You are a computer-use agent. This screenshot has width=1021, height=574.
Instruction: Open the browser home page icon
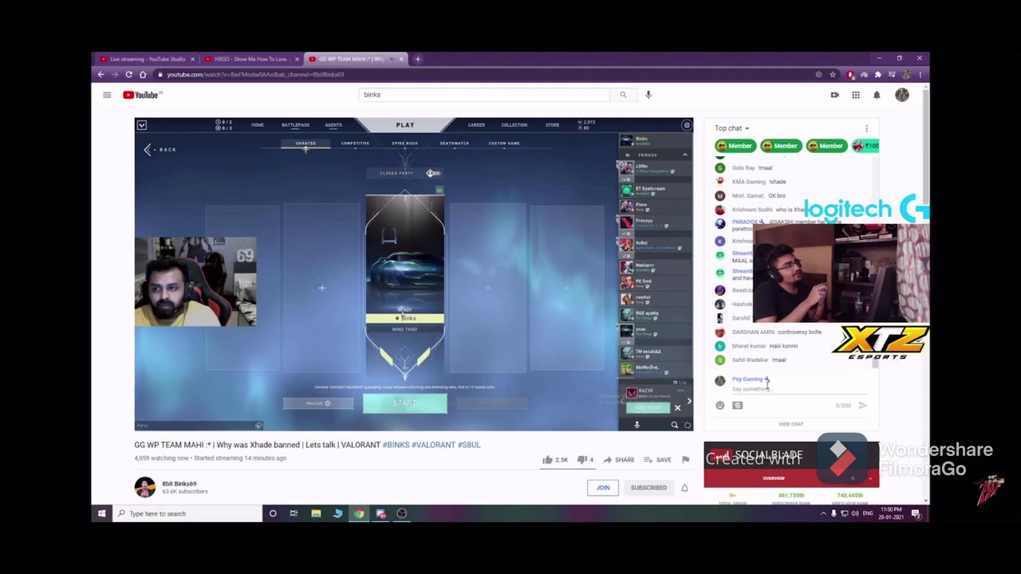coord(143,74)
